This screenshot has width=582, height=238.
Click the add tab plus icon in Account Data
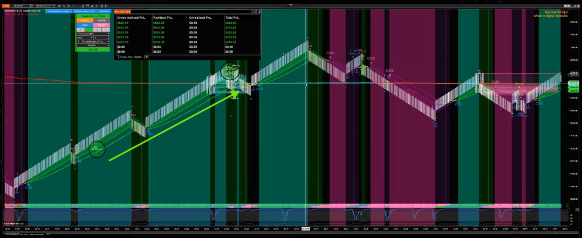(x=147, y=57)
